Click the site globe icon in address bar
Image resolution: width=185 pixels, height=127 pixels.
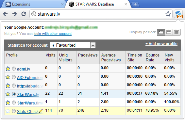point(34,14)
